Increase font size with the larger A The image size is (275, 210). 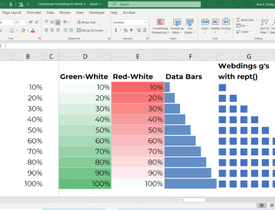[31, 22]
